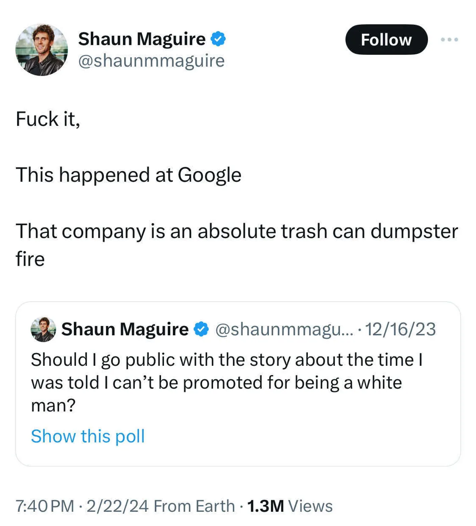Open the 1.3M Views count
Image resolution: width=476 pixels, height=526 pixels.
coord(290,506)
